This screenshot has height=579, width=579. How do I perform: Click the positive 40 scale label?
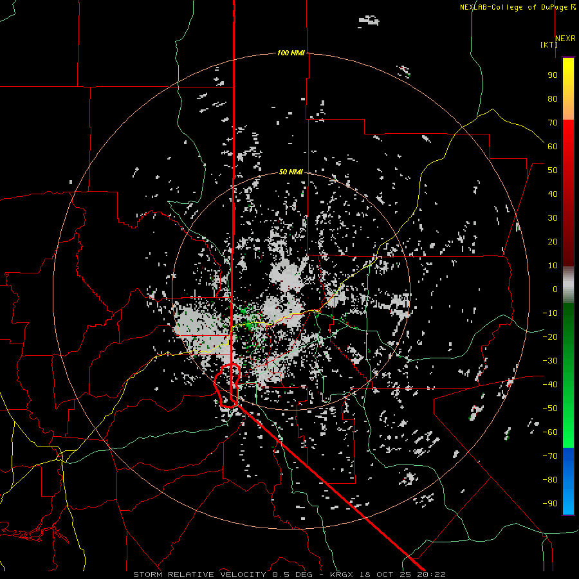coord(553,194)
